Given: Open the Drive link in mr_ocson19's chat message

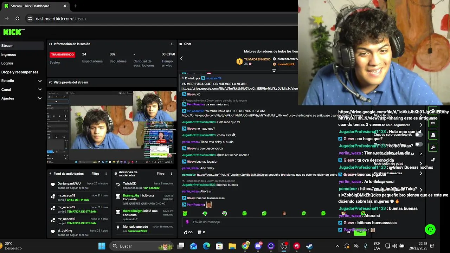Looking at the screenshot, I should click(x=244, y=115).
